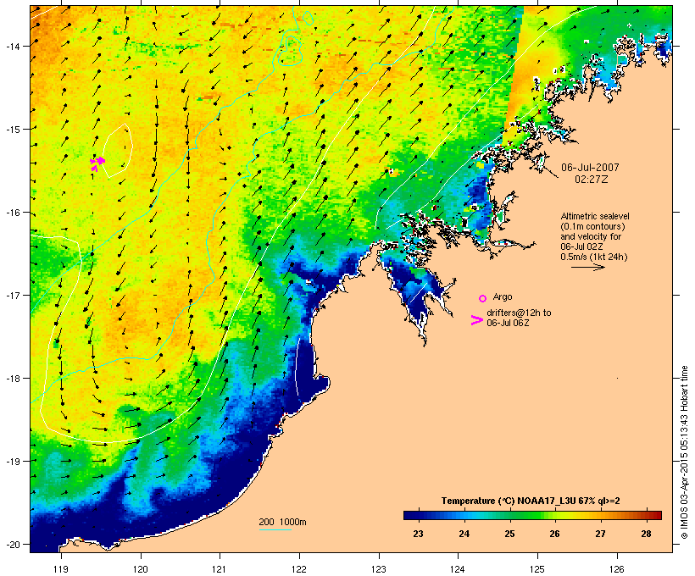Image resolution: width=695 pixels, height=576 pixels.
Task: Click the white closed contour beside the drifters
Action: (x=119, y=150)
